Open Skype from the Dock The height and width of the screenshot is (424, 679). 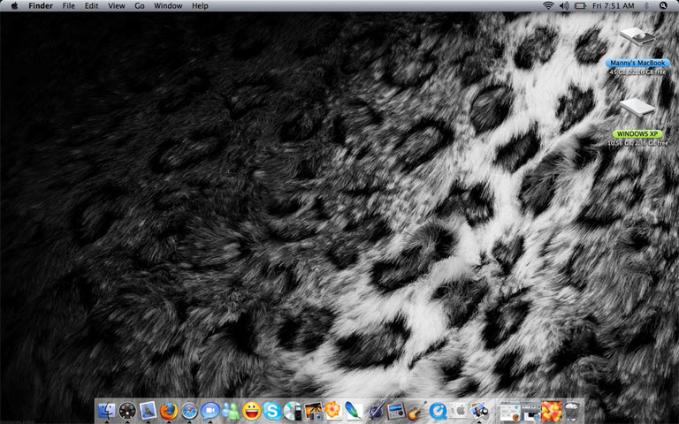tap(272, 411)
